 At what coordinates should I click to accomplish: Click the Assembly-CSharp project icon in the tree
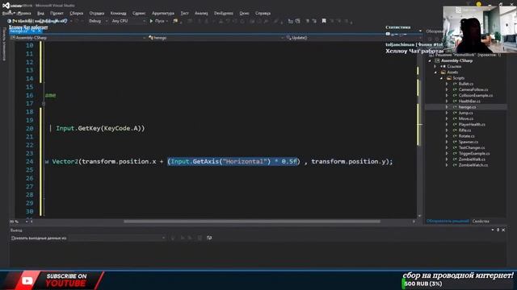(437, 61)
